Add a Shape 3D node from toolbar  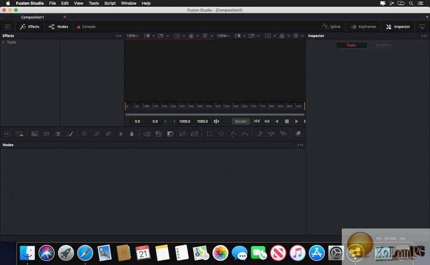[298, 134]
